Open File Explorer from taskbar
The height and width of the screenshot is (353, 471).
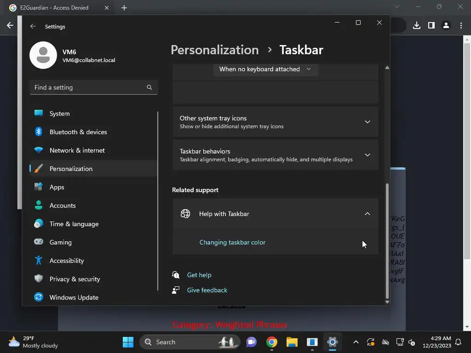(292, 342)
